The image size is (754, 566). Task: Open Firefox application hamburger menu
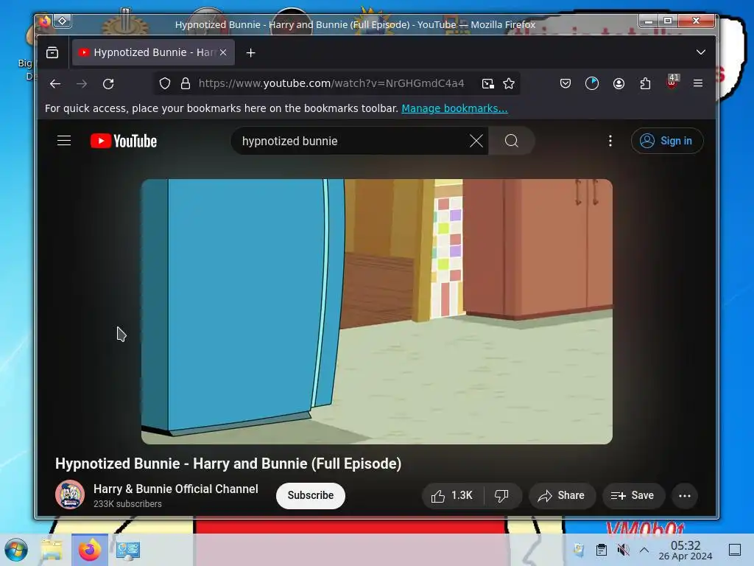pos(698,83)
